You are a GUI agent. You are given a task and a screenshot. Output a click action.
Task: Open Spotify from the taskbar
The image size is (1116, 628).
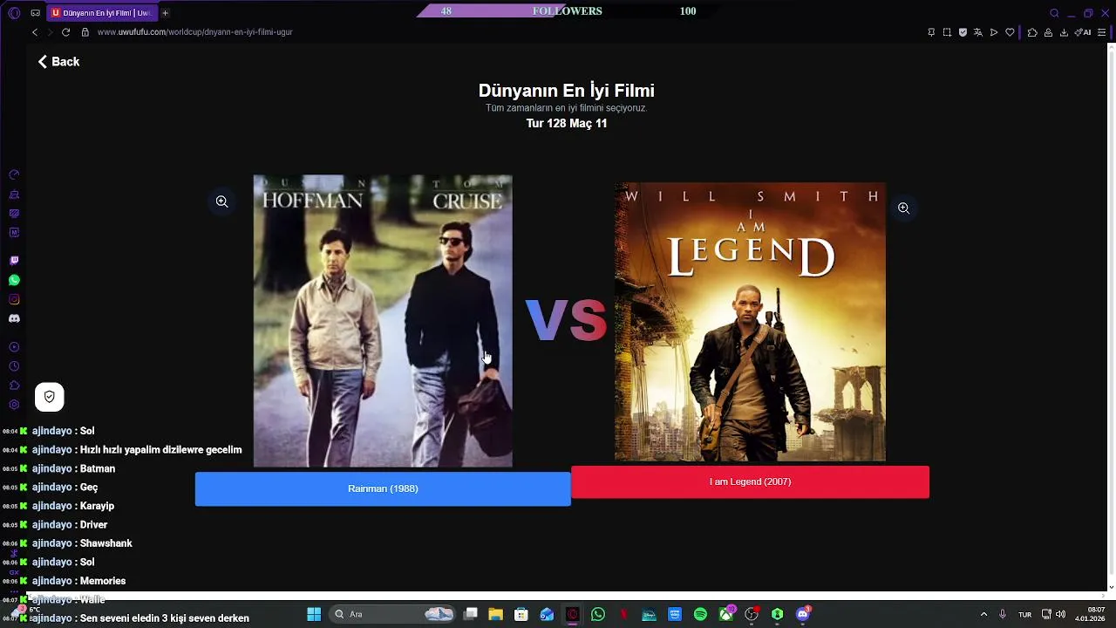pyautogui.click(x=700, y=614)
